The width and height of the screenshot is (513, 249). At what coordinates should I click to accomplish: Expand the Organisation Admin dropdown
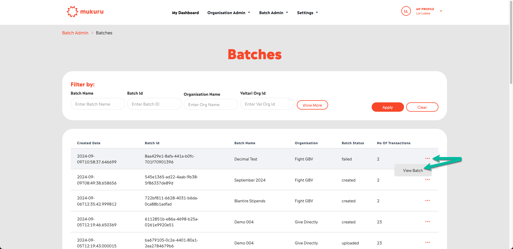coord(229,13)
